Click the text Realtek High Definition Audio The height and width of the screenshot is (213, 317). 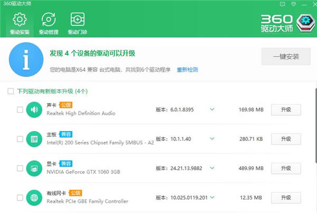coord(81,113)
